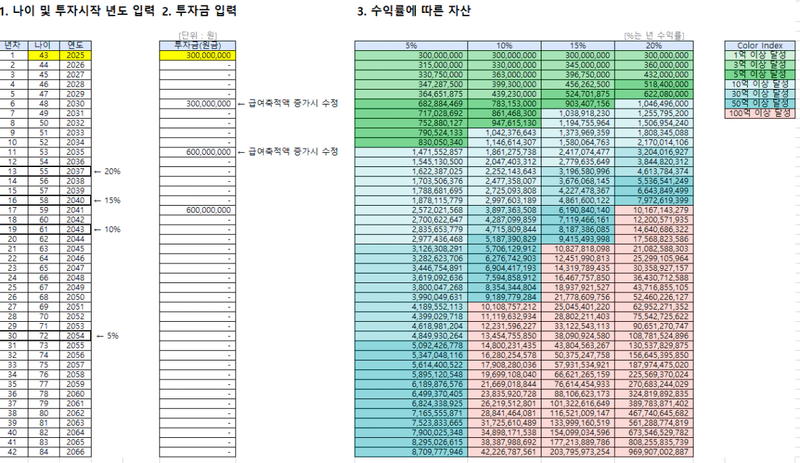Click the 10% yield column header
Screen dimensions: 800x463
[x=504, y=45]
